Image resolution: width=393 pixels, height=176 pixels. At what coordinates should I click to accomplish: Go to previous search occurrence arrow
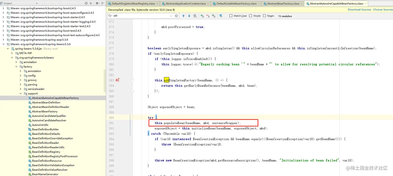coord(184,16)
